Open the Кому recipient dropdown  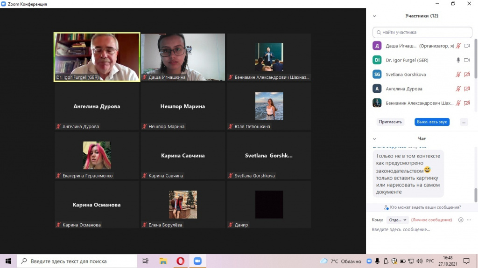tap(398, 220)
